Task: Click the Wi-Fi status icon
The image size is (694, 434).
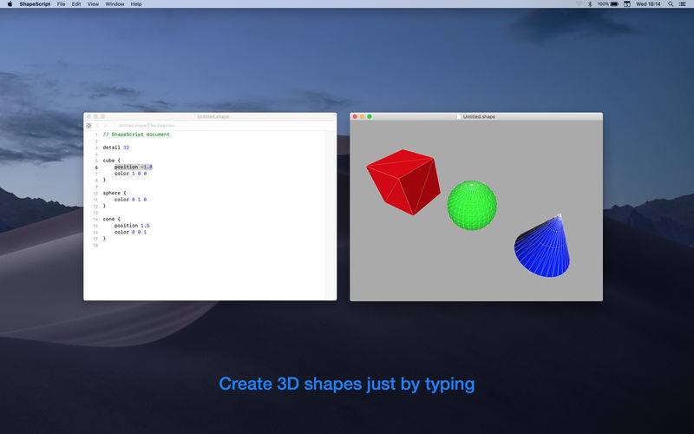Action: point(579,4)
